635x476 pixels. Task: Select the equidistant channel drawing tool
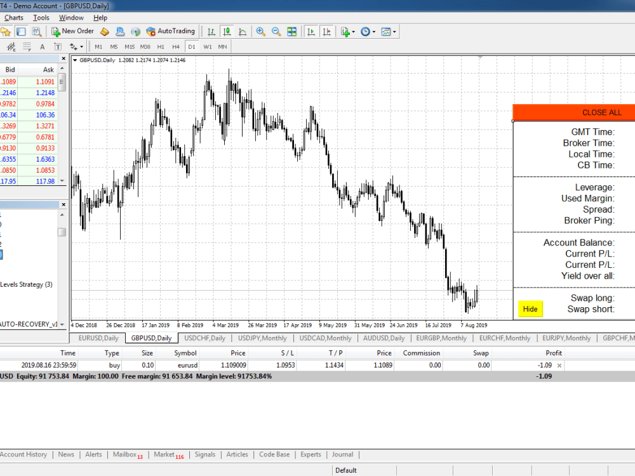tap(11, 47)
